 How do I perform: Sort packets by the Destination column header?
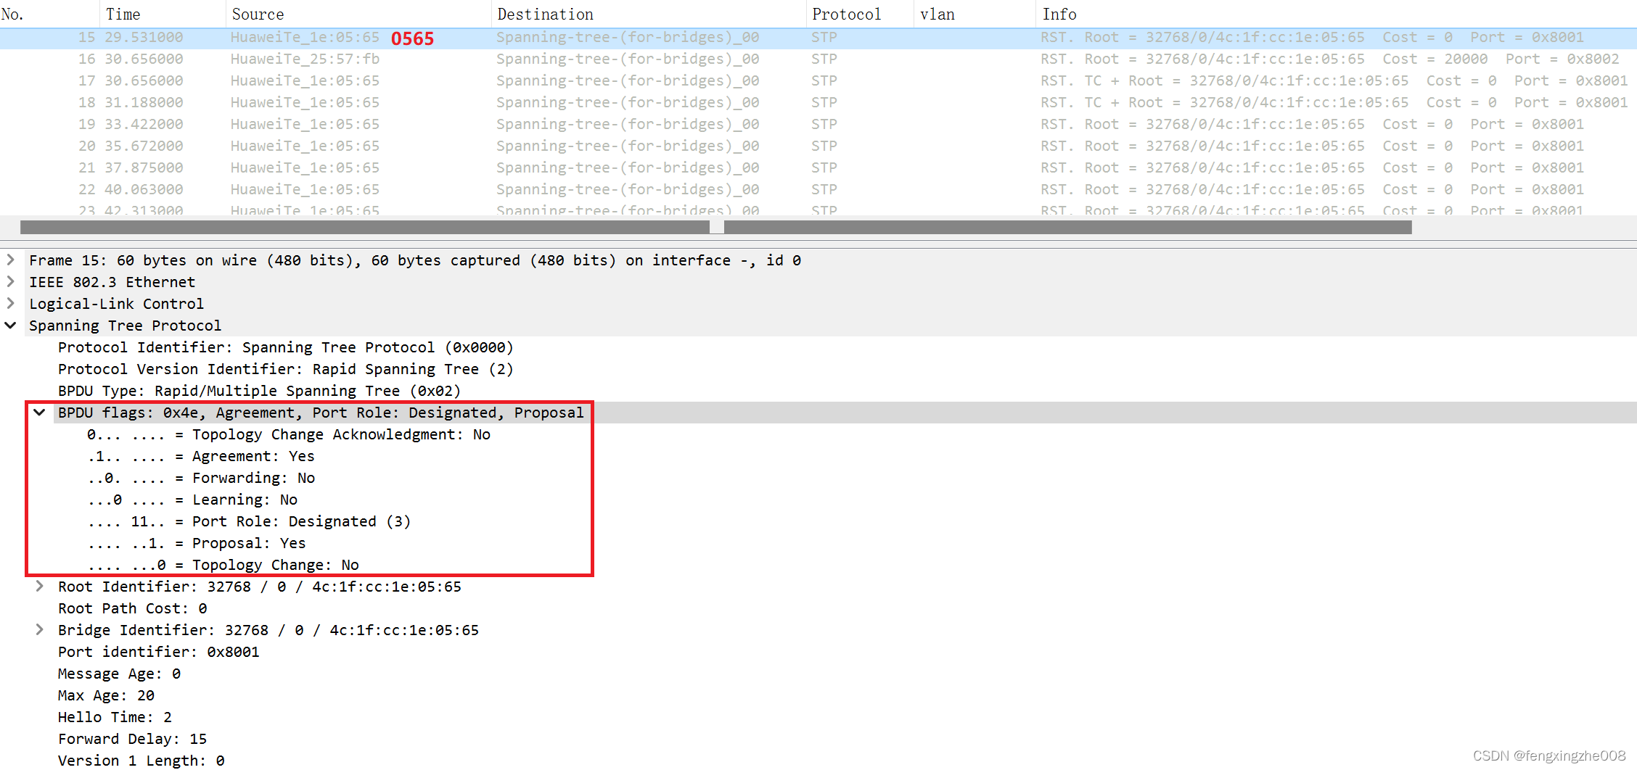tap(649, 14)
